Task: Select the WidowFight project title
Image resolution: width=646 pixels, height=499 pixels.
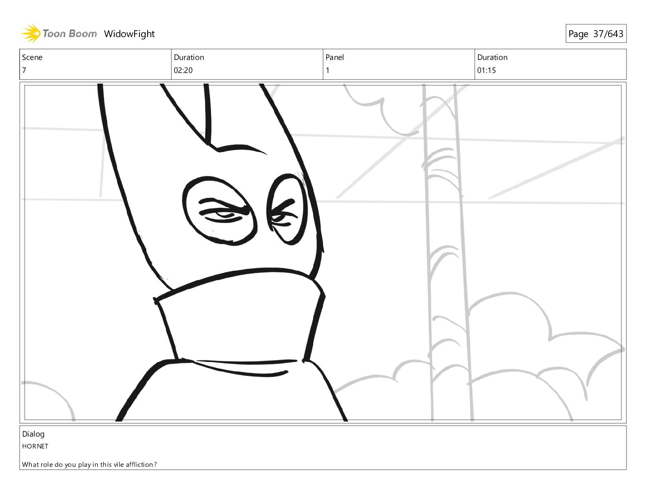Action: (x=129, y=34)
